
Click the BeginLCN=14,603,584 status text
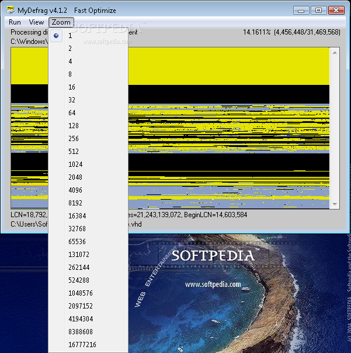(216, 215)
